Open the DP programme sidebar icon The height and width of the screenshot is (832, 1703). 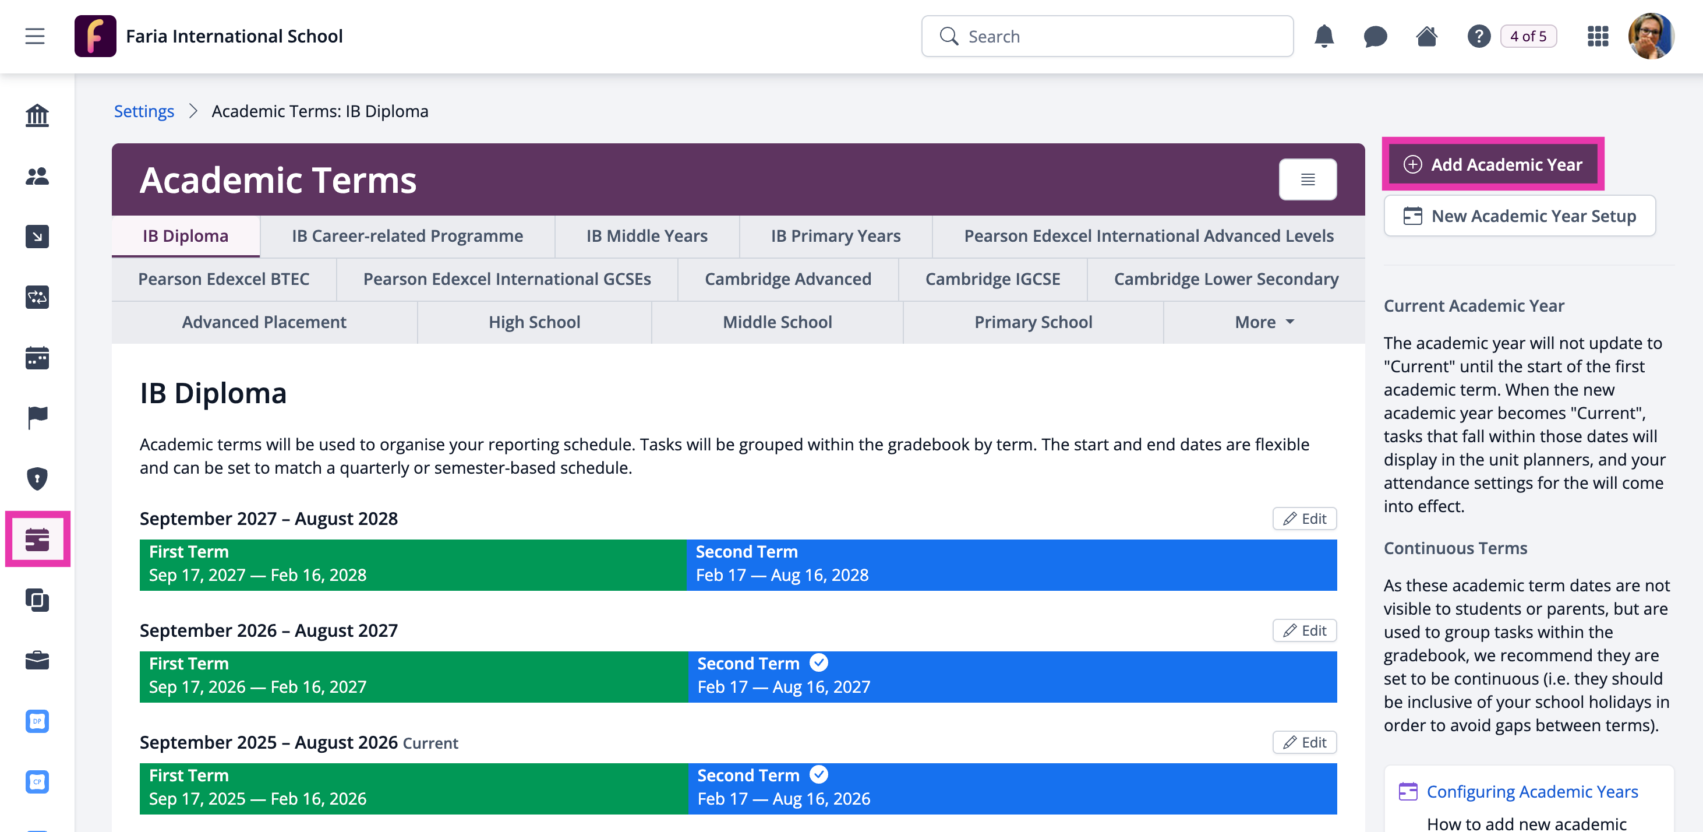pos(37,721)
